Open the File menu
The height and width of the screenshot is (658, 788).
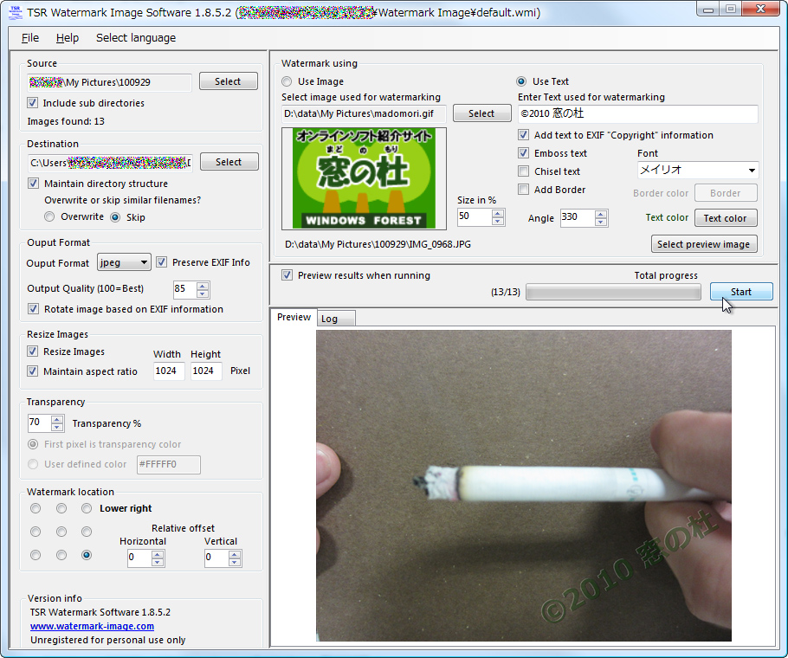30,38
